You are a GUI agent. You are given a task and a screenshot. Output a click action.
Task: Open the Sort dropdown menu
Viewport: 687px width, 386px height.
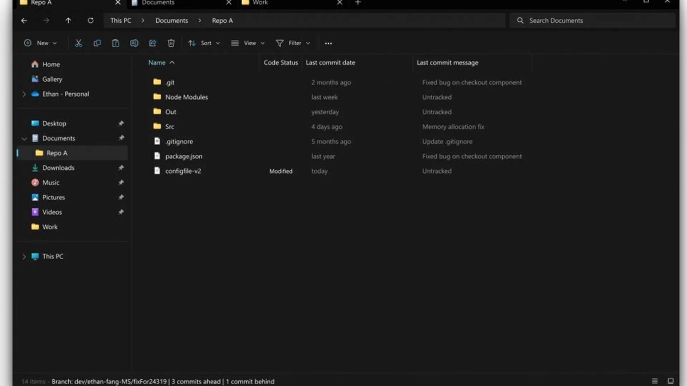204,43
